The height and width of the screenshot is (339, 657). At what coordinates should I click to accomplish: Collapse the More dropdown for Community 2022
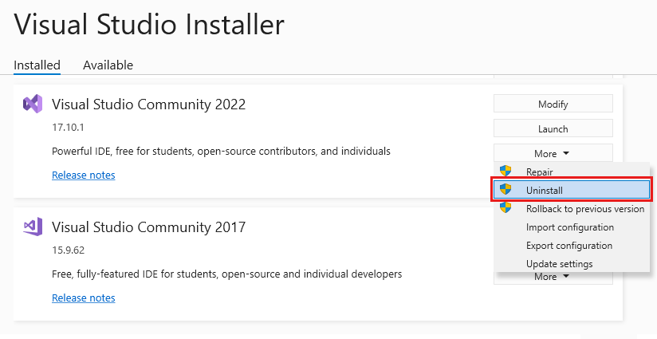point(553,153)
